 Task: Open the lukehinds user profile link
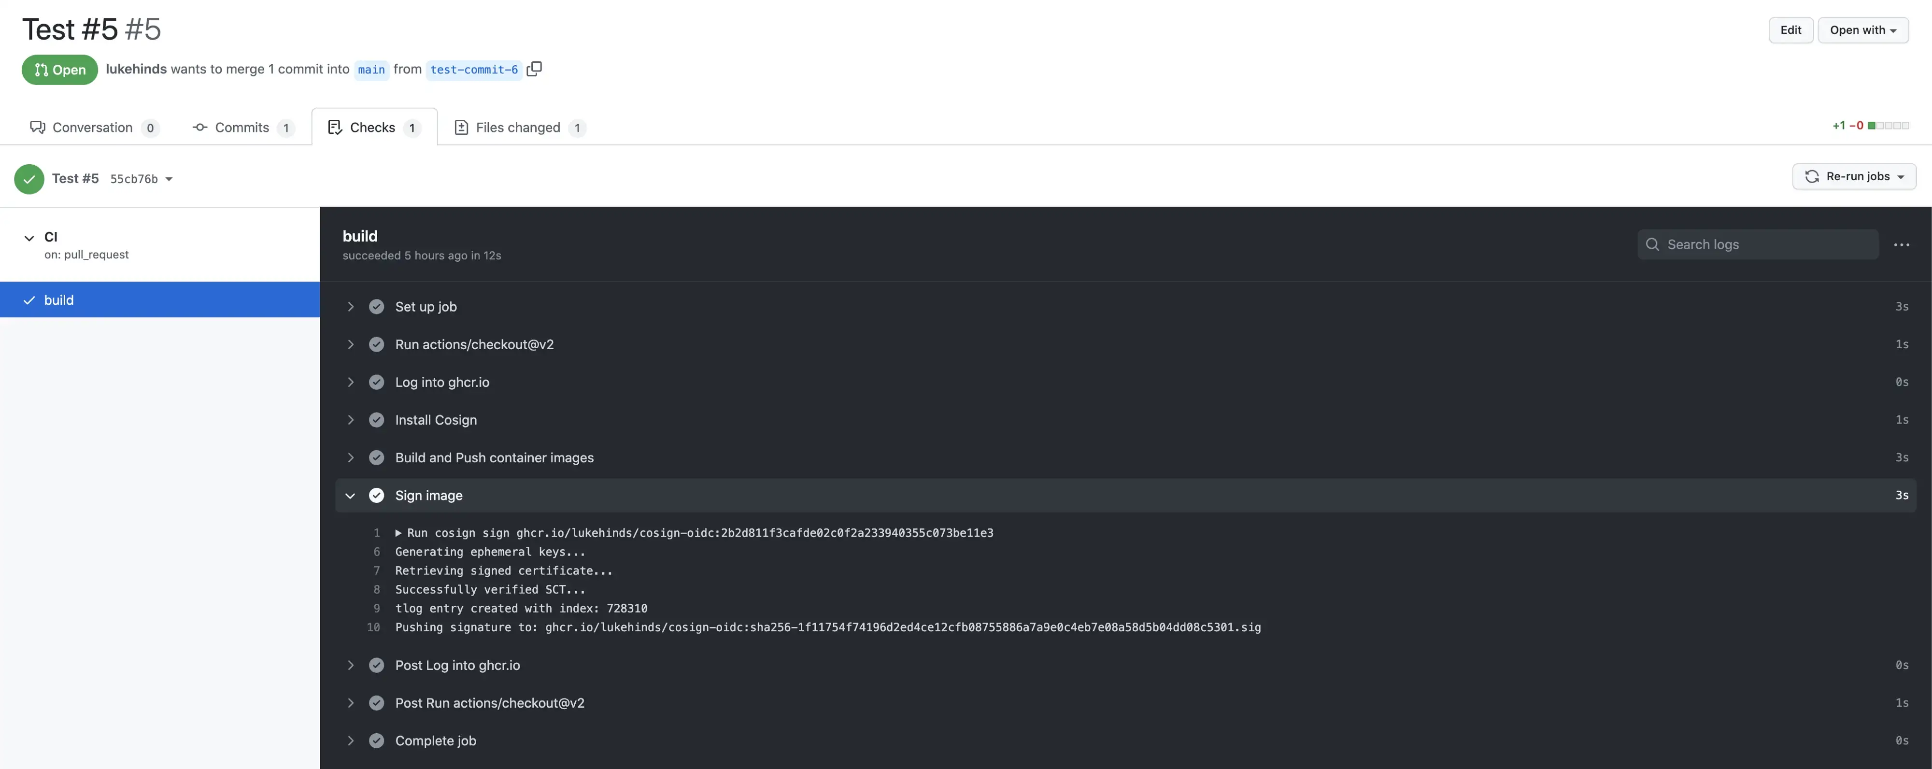point(136,69)
